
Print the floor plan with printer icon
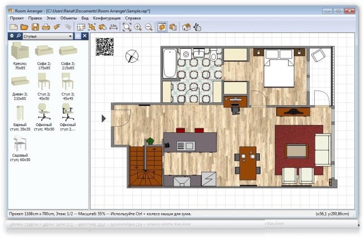click(x=46, y=27)
